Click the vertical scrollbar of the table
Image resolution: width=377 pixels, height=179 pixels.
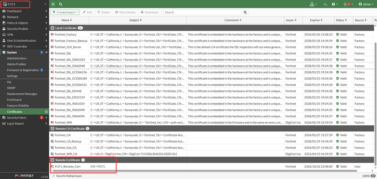[x=375, y=104]
